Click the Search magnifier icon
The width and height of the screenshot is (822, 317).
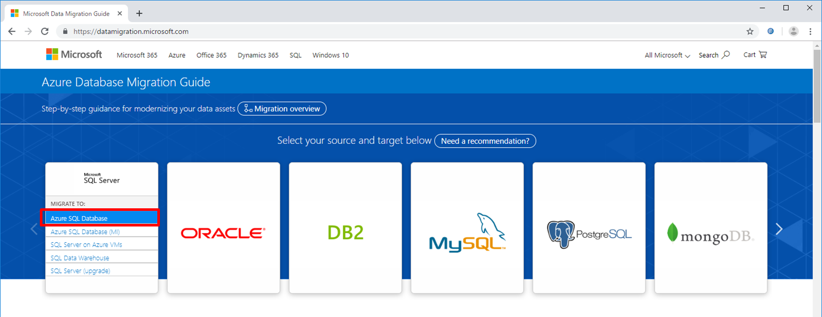(726, 55)
